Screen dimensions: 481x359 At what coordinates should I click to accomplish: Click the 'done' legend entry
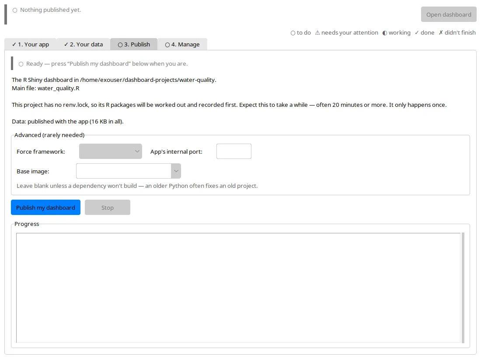pyautogui.click(x=425, y=32)
